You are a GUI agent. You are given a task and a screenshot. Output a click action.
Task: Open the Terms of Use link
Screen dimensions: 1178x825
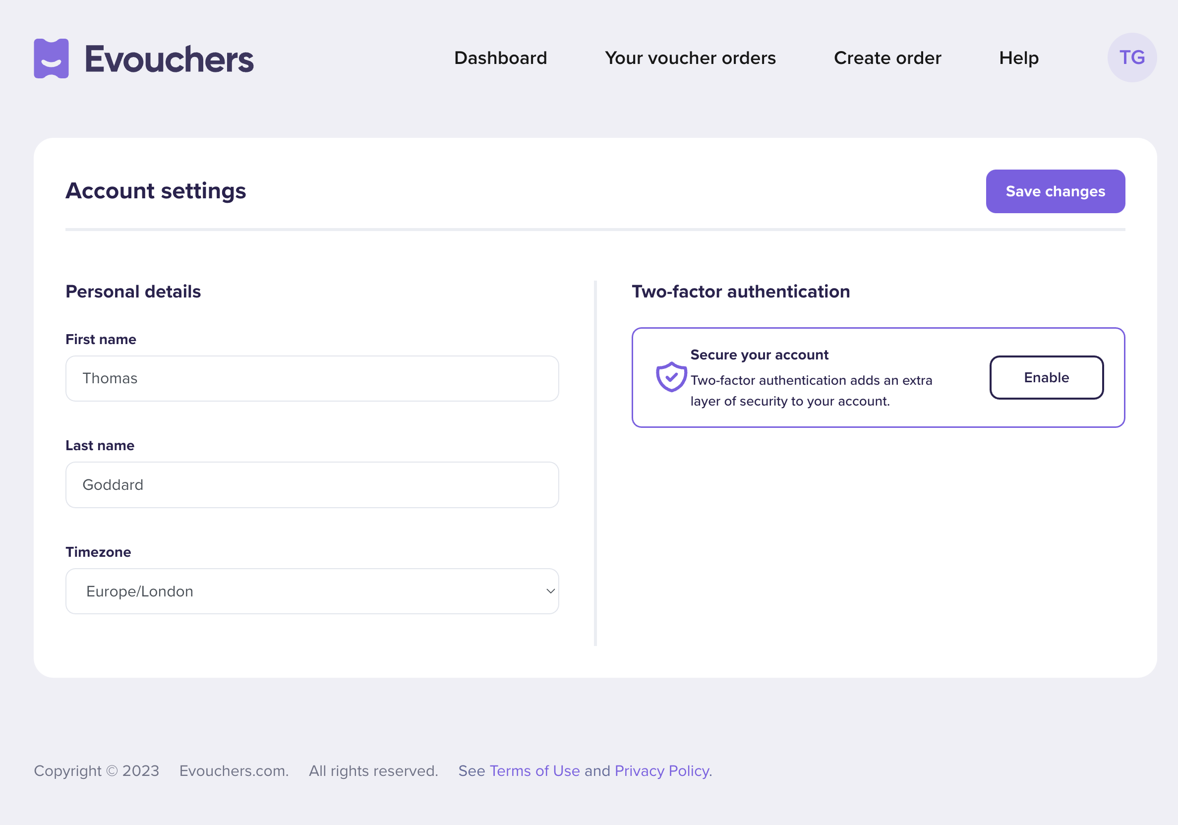534,770
